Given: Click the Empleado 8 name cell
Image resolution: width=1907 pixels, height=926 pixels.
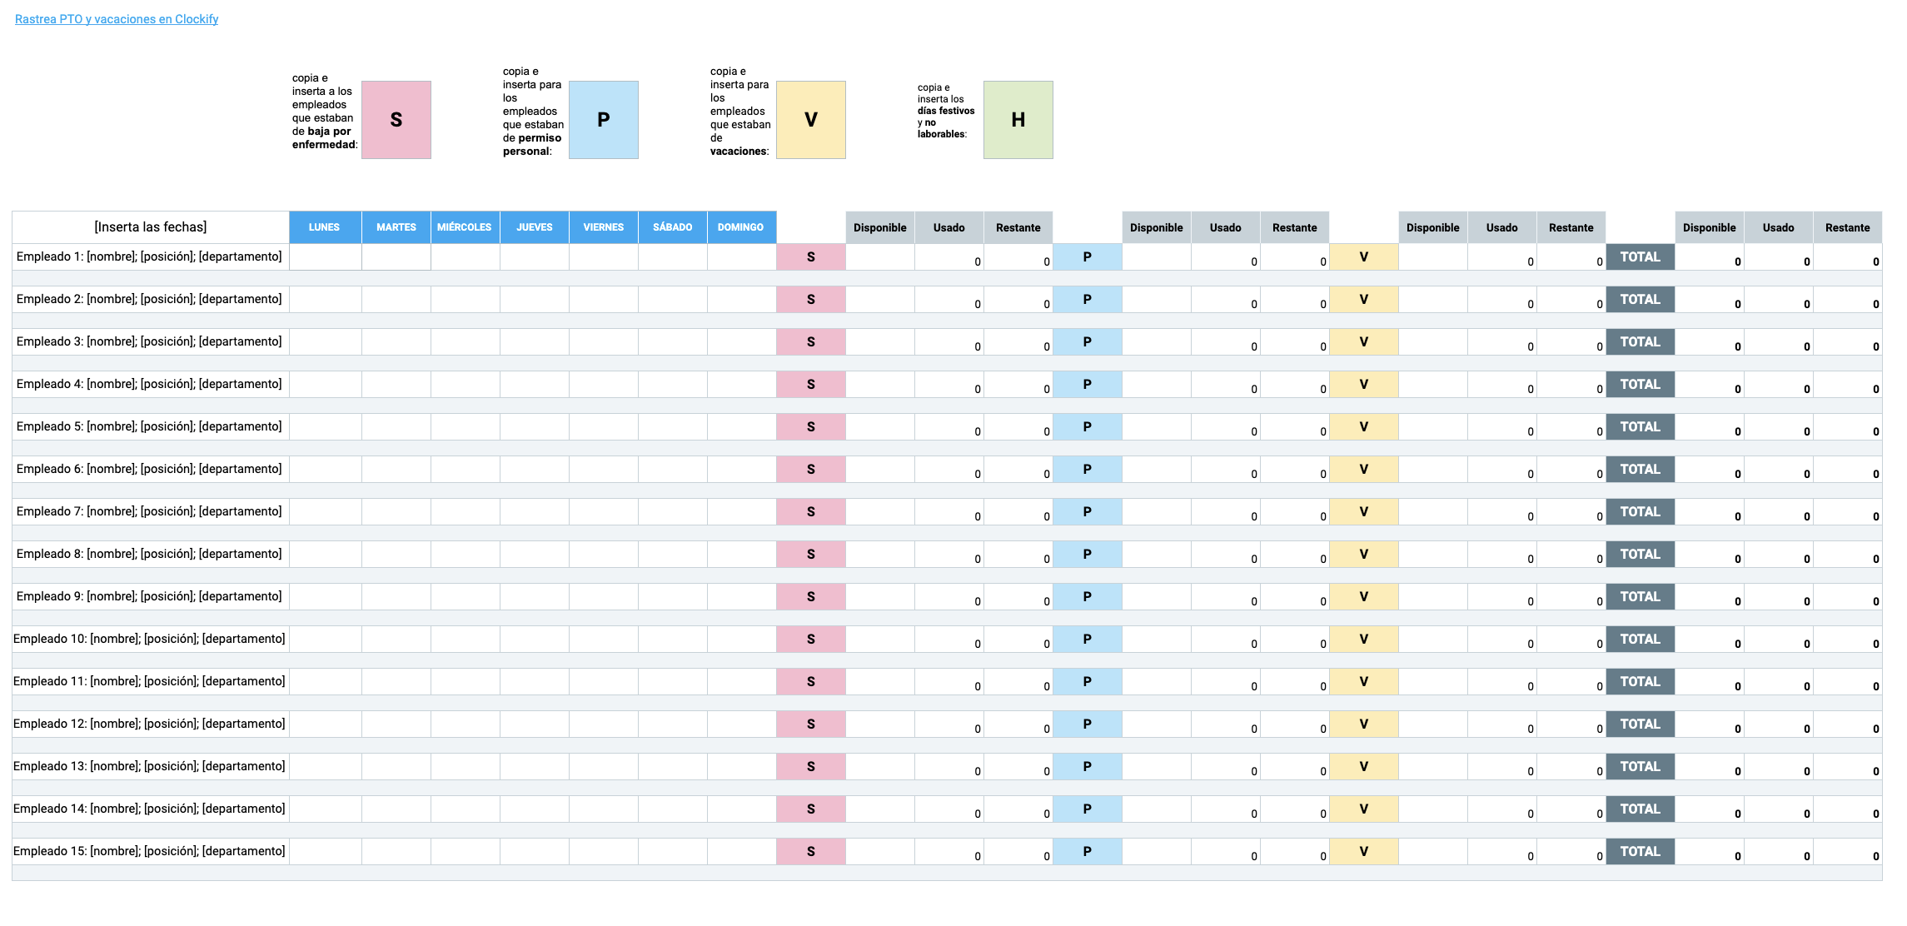Looking at the screenshot, I should [x=151, y=554].
